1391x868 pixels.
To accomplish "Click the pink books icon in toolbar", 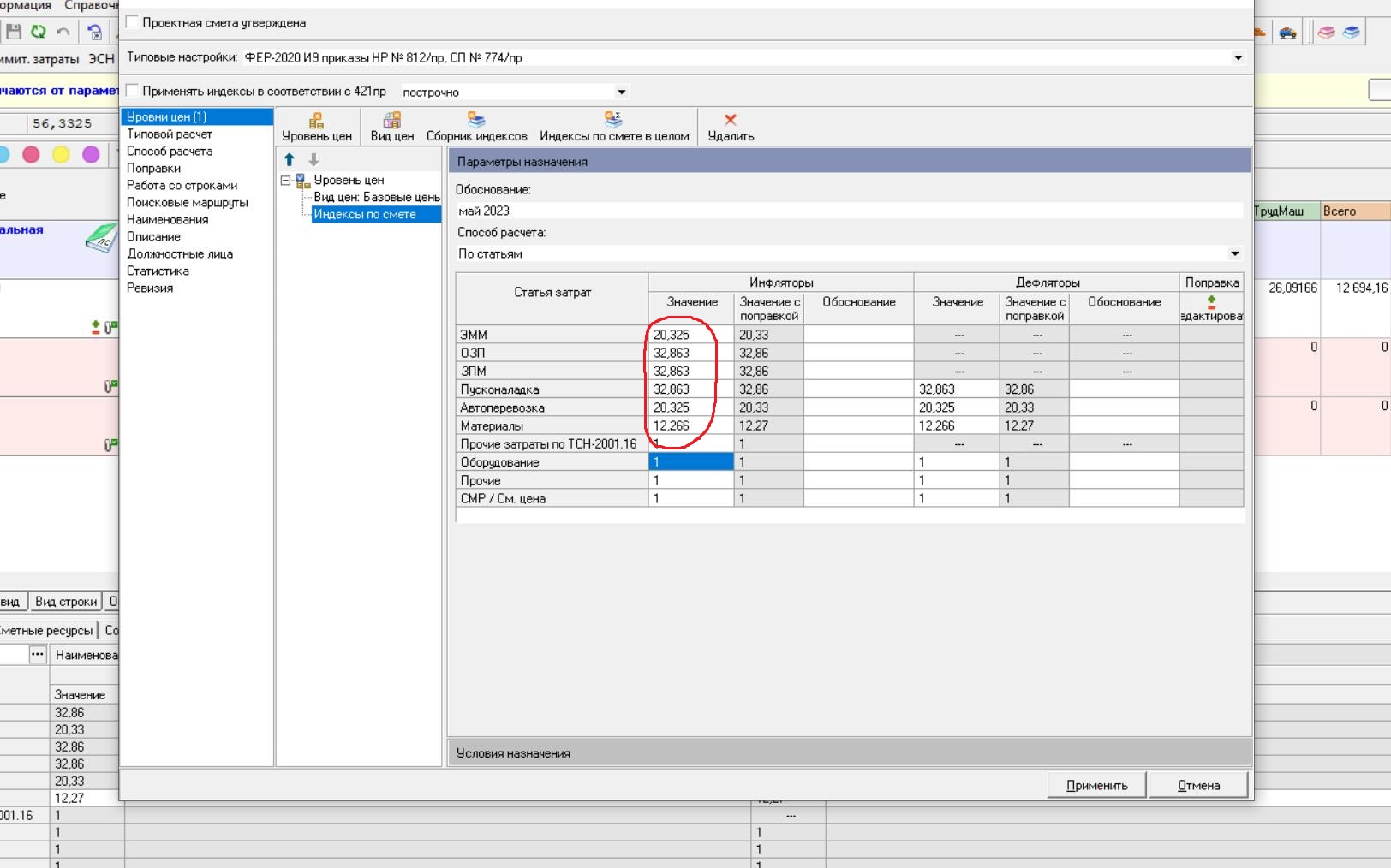I will pyautogui.click(x=1326, y=33).
